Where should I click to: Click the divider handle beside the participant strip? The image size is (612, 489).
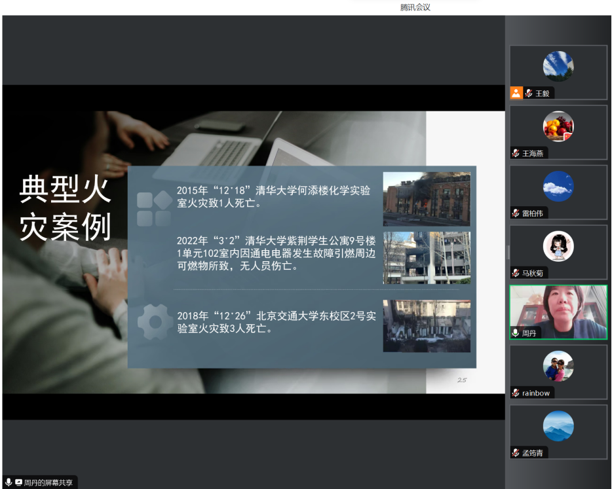point(508,252)
